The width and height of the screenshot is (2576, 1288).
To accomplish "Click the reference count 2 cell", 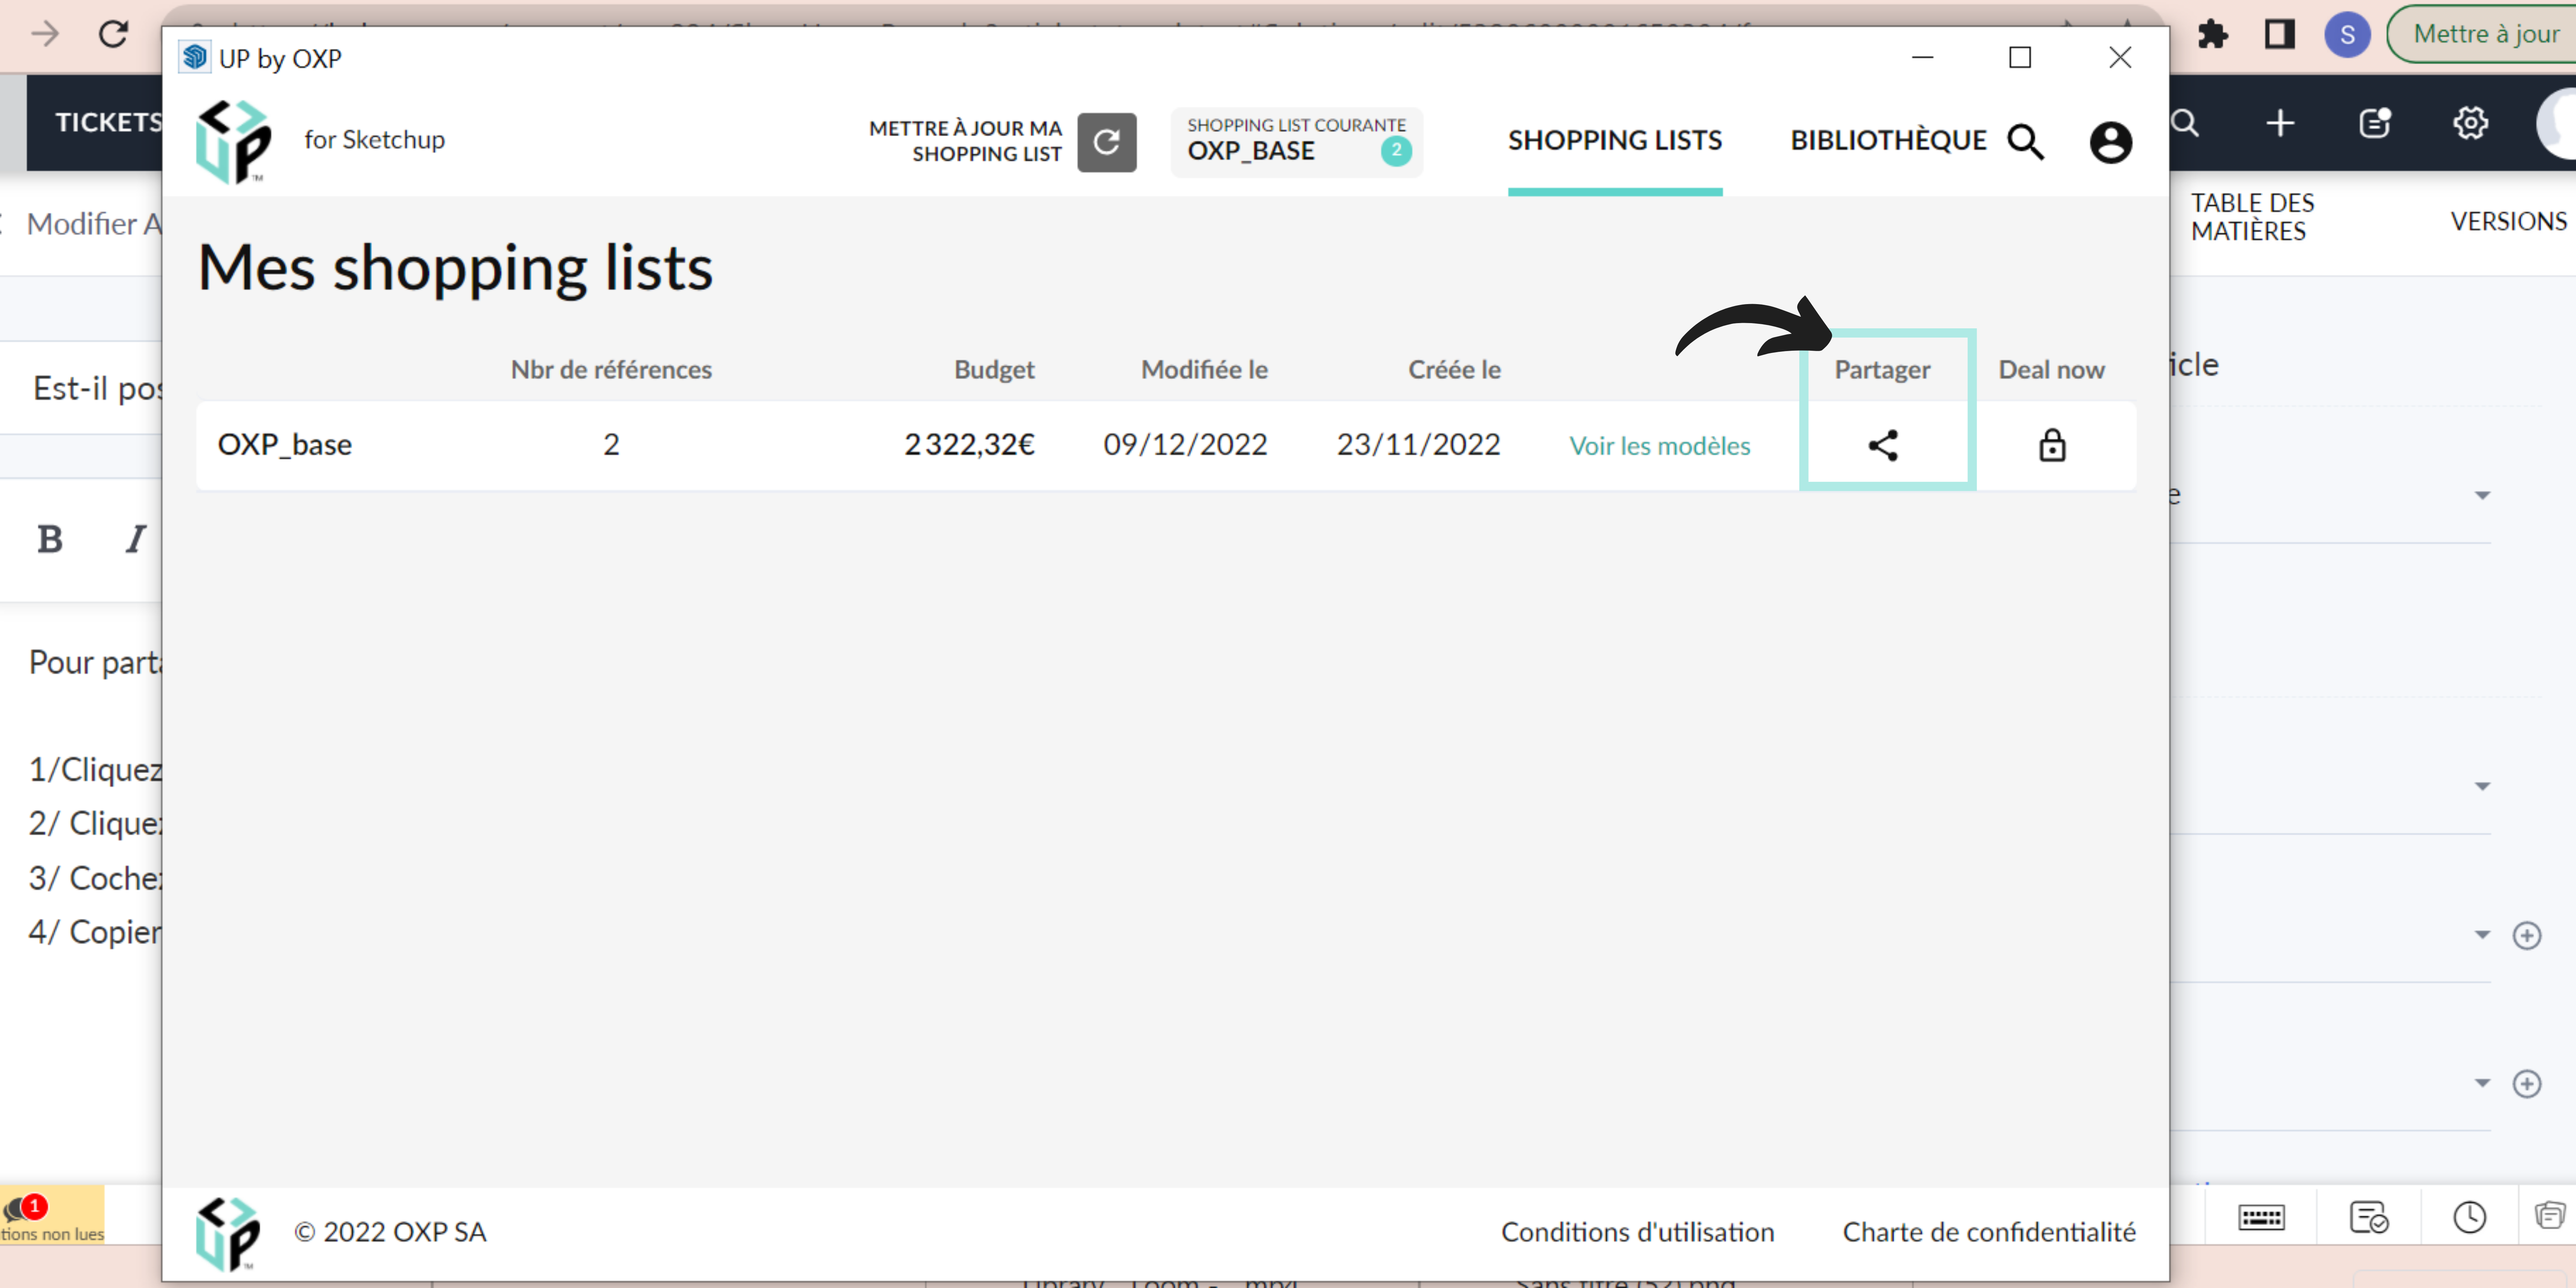I will coord(611,445).
